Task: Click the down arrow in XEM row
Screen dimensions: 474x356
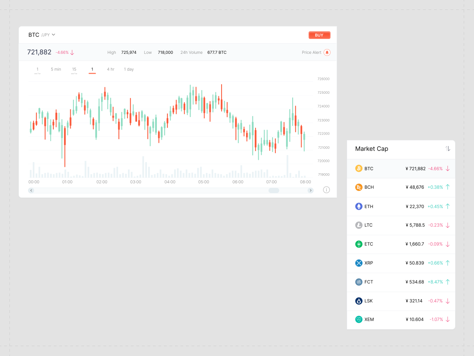Action: (448, 319)
